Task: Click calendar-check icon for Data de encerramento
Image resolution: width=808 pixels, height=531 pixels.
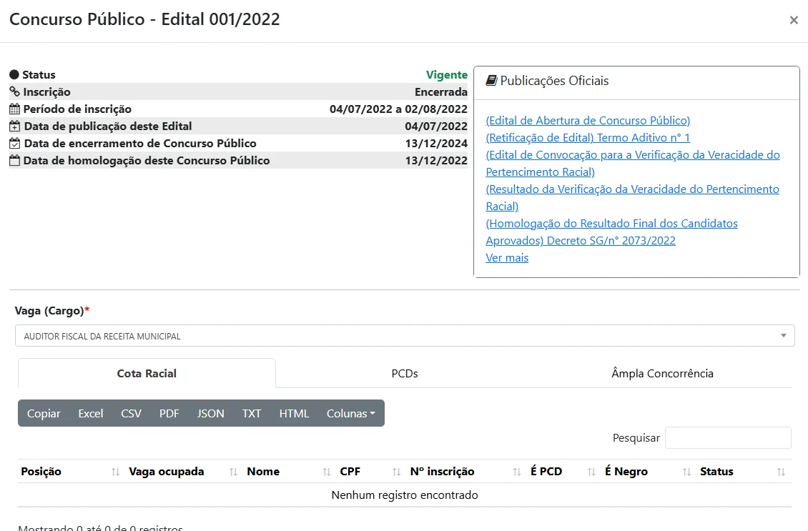Action: (14, 143)
